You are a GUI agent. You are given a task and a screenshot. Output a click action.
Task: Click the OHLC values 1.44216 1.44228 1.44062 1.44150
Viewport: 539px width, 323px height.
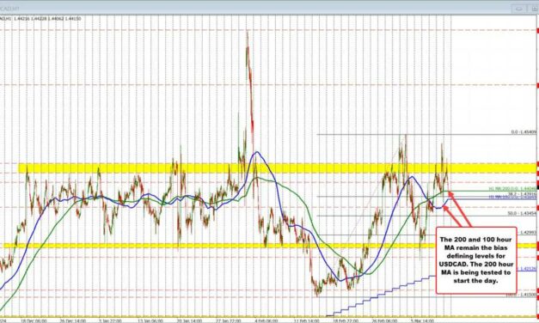[47, 19]
